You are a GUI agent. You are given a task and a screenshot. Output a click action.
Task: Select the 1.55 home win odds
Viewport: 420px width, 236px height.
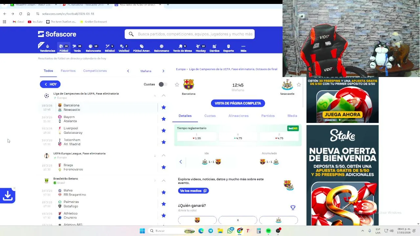click(197, 137)
